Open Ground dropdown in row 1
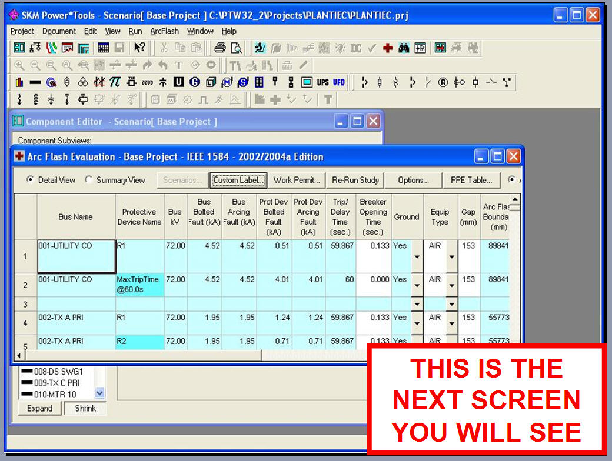The width and height of the screenshot is (612, 461). [417, 256]
